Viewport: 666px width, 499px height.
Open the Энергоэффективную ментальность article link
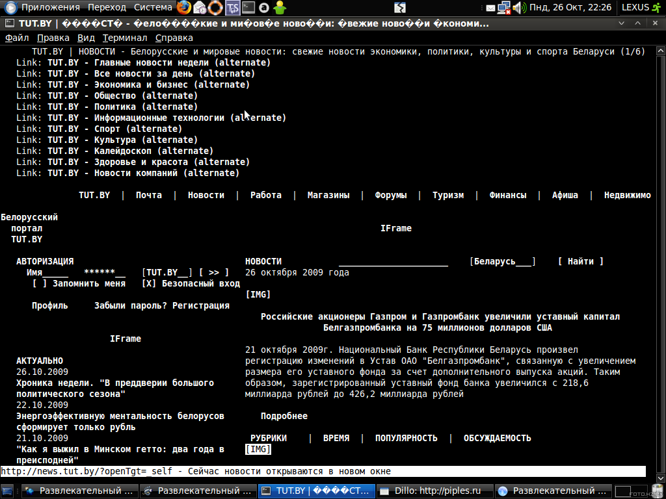(x=120, y=421)
